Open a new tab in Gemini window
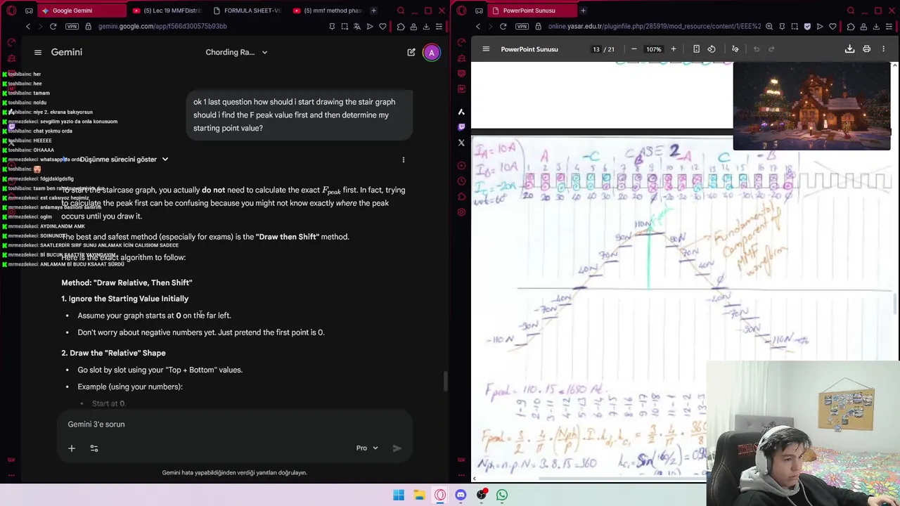This screenshot has width=900, height=506. [373, 11]
